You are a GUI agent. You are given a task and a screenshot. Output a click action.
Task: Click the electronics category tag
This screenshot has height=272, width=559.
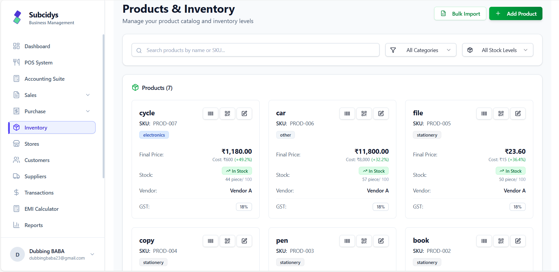coord(154,135)
